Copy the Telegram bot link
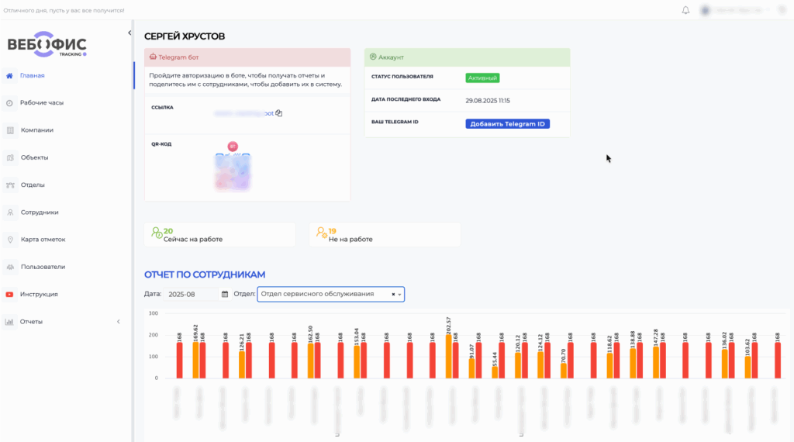Image resolution: width=794 pixels, height=442 pixels. click(279, 113)
